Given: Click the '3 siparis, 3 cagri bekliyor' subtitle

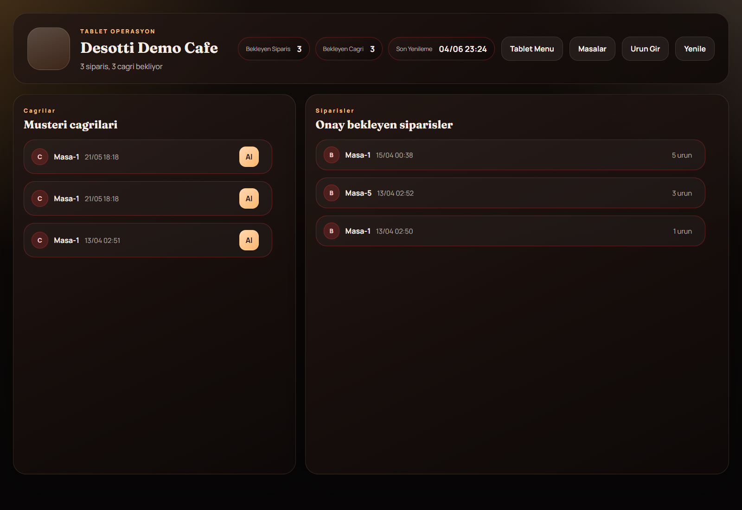Looking at the screenshot, I should point(122,67).
